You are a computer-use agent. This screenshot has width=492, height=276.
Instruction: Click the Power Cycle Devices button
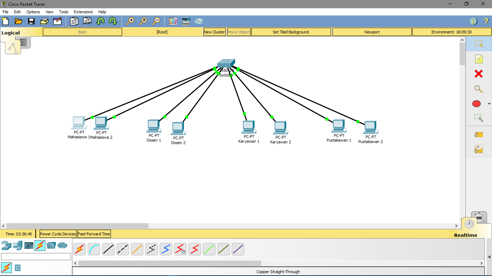coord(57,234)
